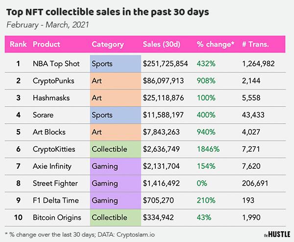Open the CryptoPunks product entry
The image size is (294, 242).
pos(54,81)
